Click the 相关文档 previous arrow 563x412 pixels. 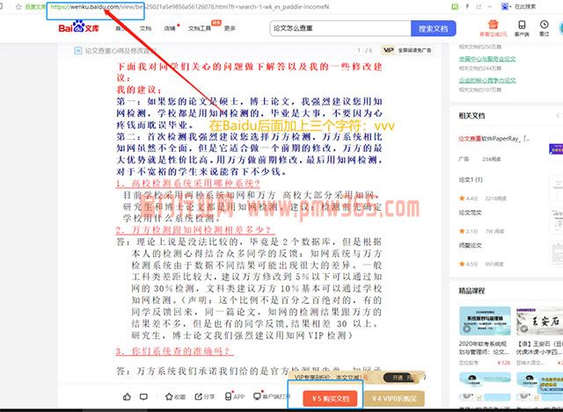pyautogui.click(x=558, y=115)
